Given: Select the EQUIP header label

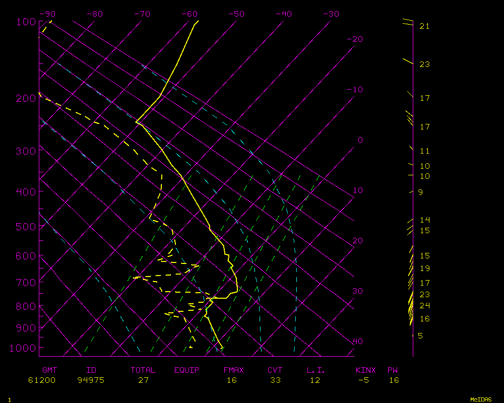Looking at the screenshot, I should 187,370.
